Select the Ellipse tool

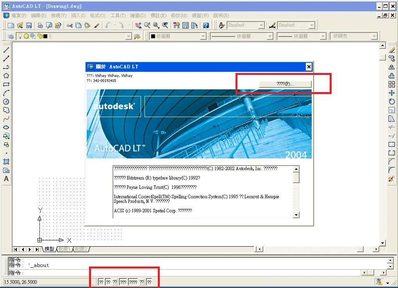[x=6, y=128]
